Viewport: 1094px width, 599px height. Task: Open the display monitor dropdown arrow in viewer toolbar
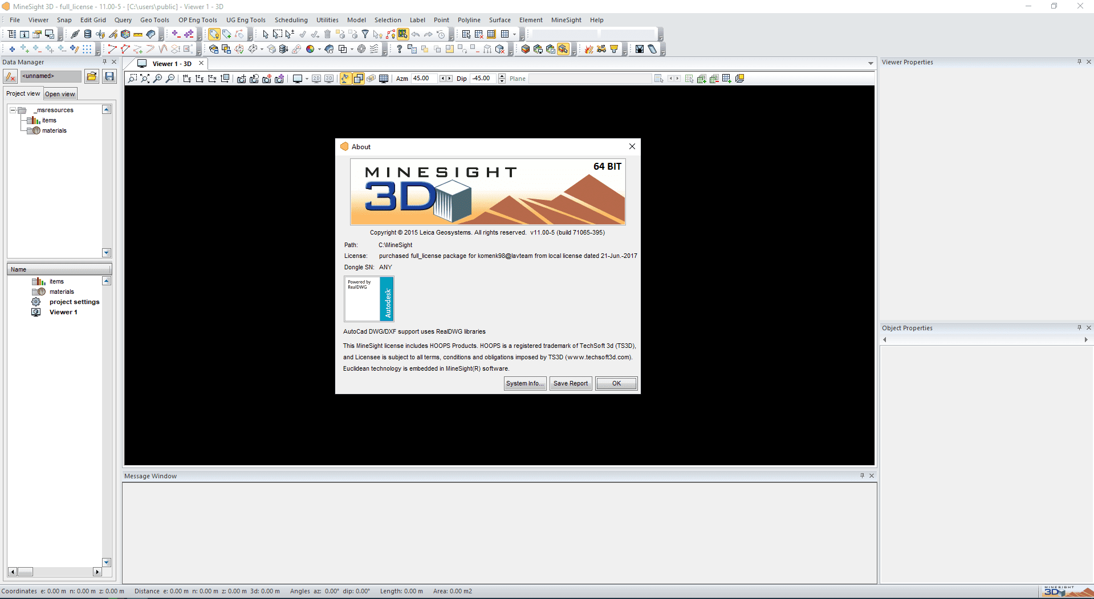(x=307, y=79)
